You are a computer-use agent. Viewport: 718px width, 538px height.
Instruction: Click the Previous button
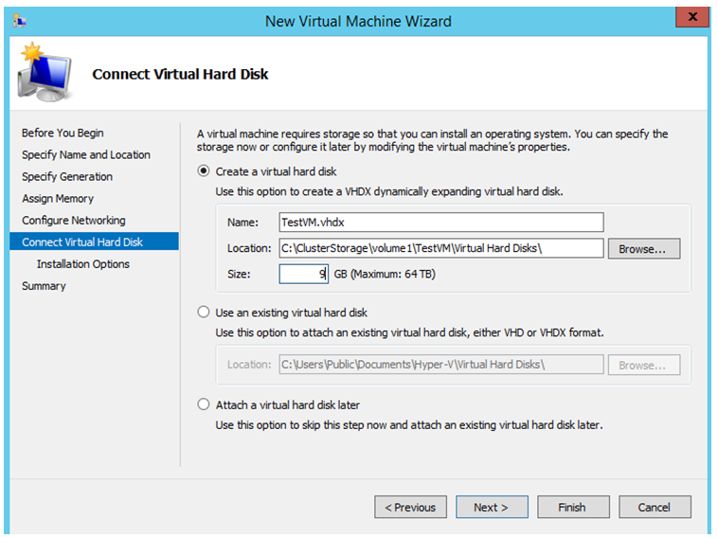point(410,507)
